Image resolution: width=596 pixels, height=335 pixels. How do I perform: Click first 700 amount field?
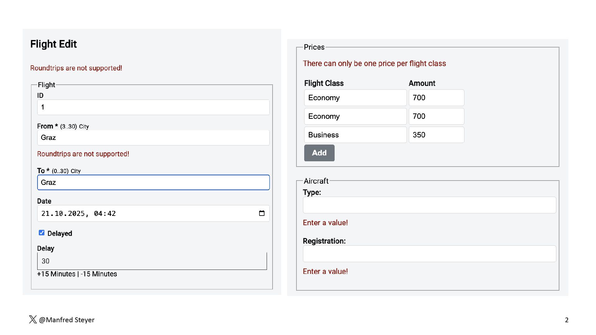coord(436,98)
